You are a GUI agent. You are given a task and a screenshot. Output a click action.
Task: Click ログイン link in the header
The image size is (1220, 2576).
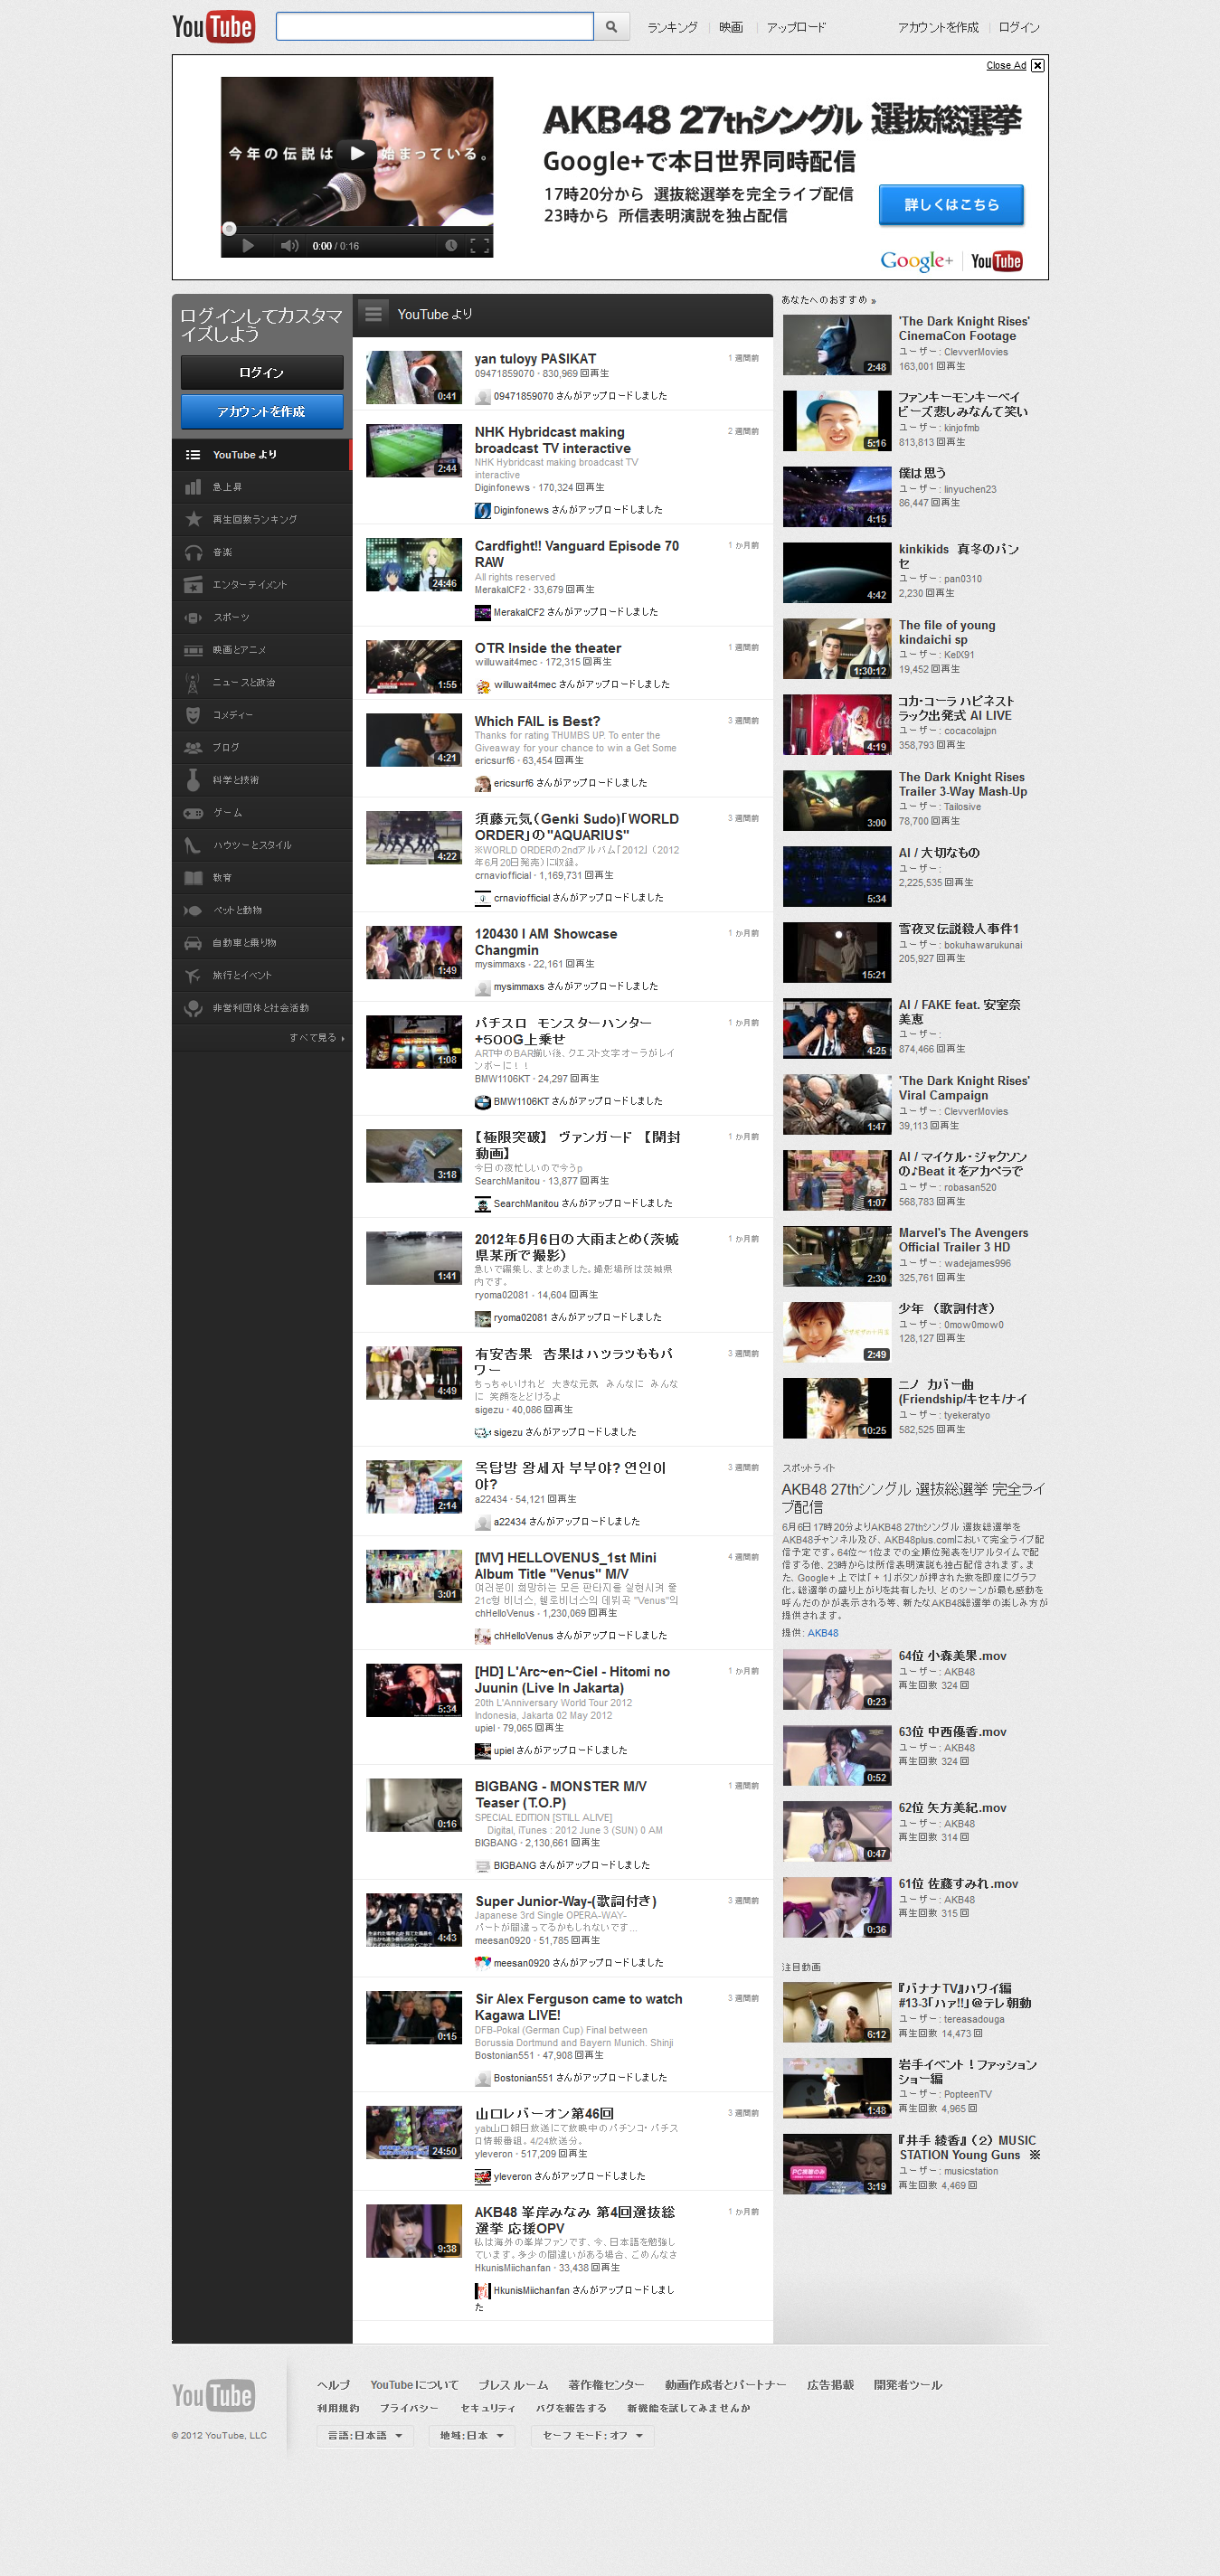(1019, 28)
